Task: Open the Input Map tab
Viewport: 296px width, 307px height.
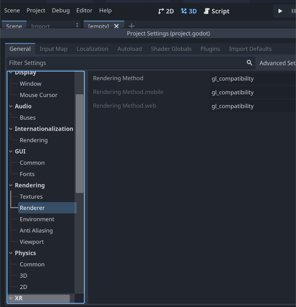Action: (x=53, y=49)
